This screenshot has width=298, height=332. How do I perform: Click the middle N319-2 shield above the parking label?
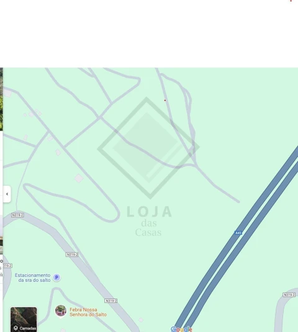click(x=72, y=255)
